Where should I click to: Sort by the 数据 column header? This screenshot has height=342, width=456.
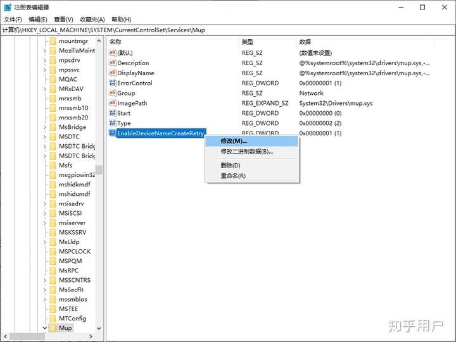pyautogui.click(x=365, y=42)
